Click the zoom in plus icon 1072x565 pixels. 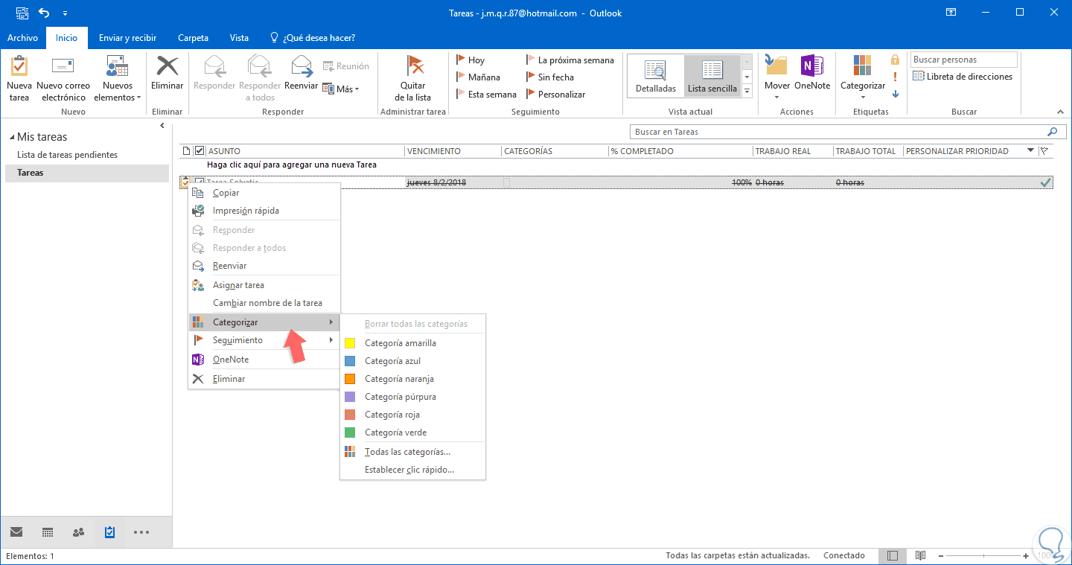[1025, 556]
